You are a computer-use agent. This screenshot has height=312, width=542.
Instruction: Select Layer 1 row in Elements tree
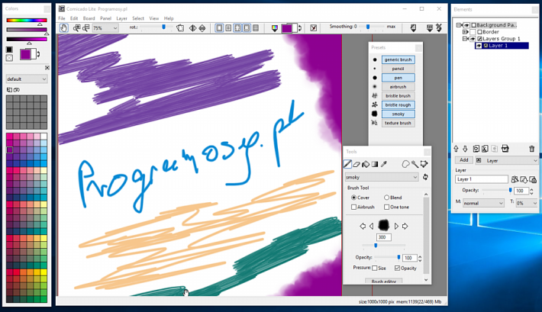point(502,46)
